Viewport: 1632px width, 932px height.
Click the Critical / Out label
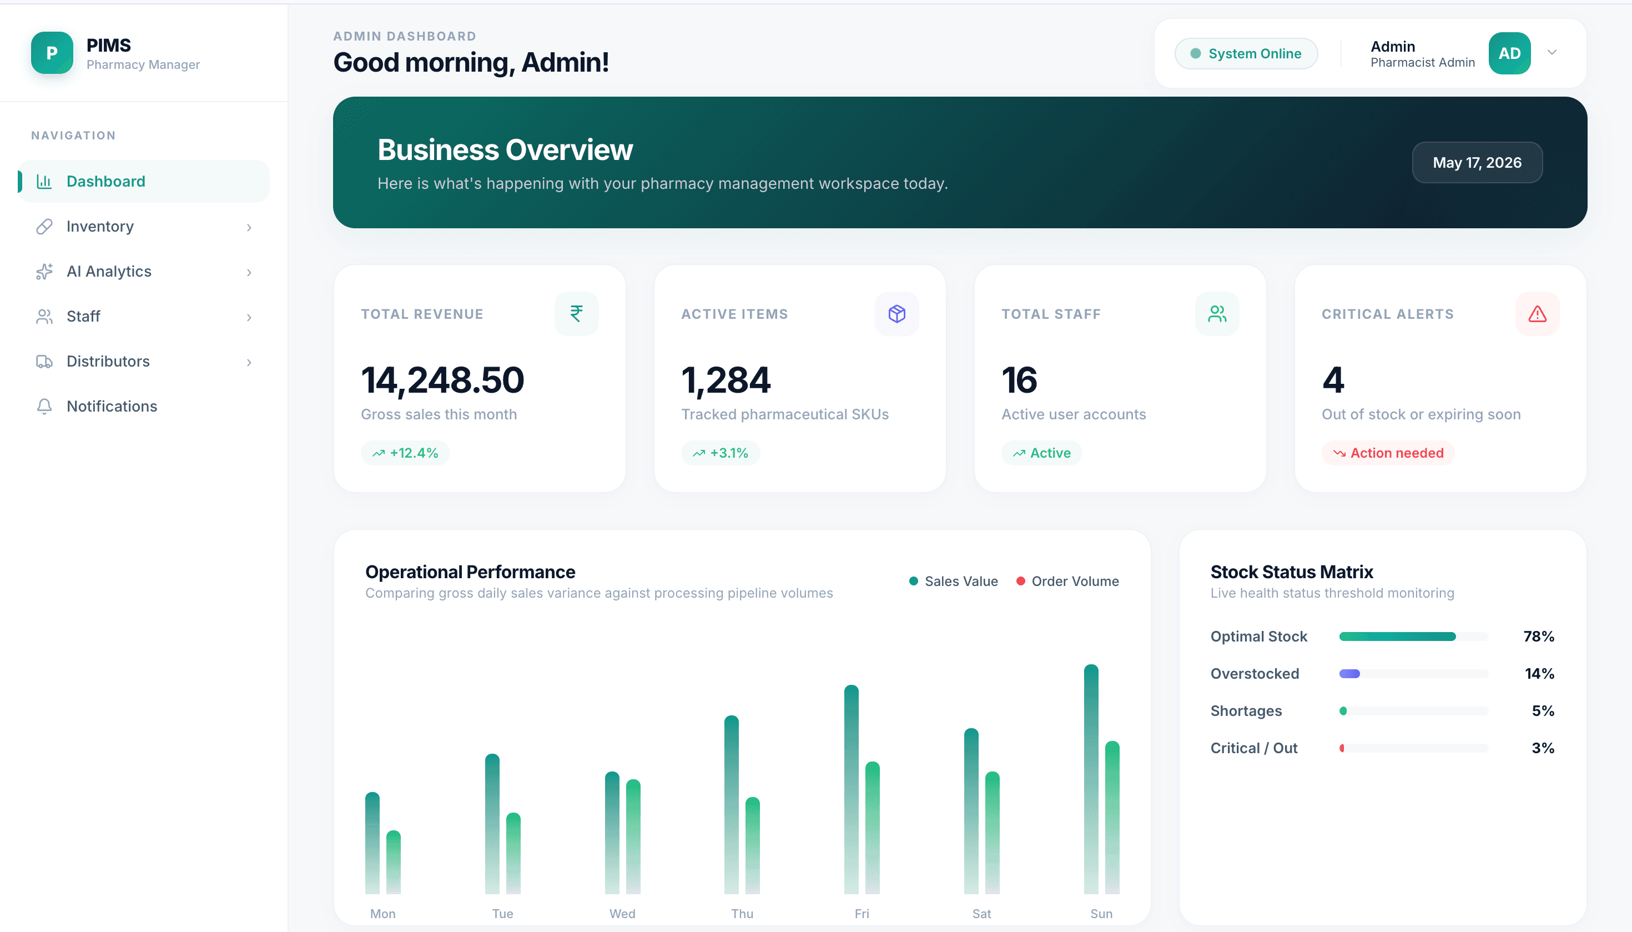(1253, 748)
